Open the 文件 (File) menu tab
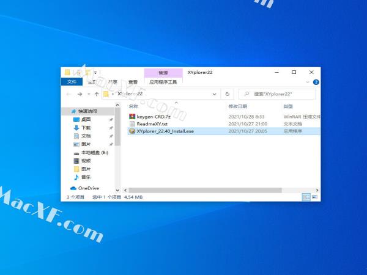 [x=72, y=81]
